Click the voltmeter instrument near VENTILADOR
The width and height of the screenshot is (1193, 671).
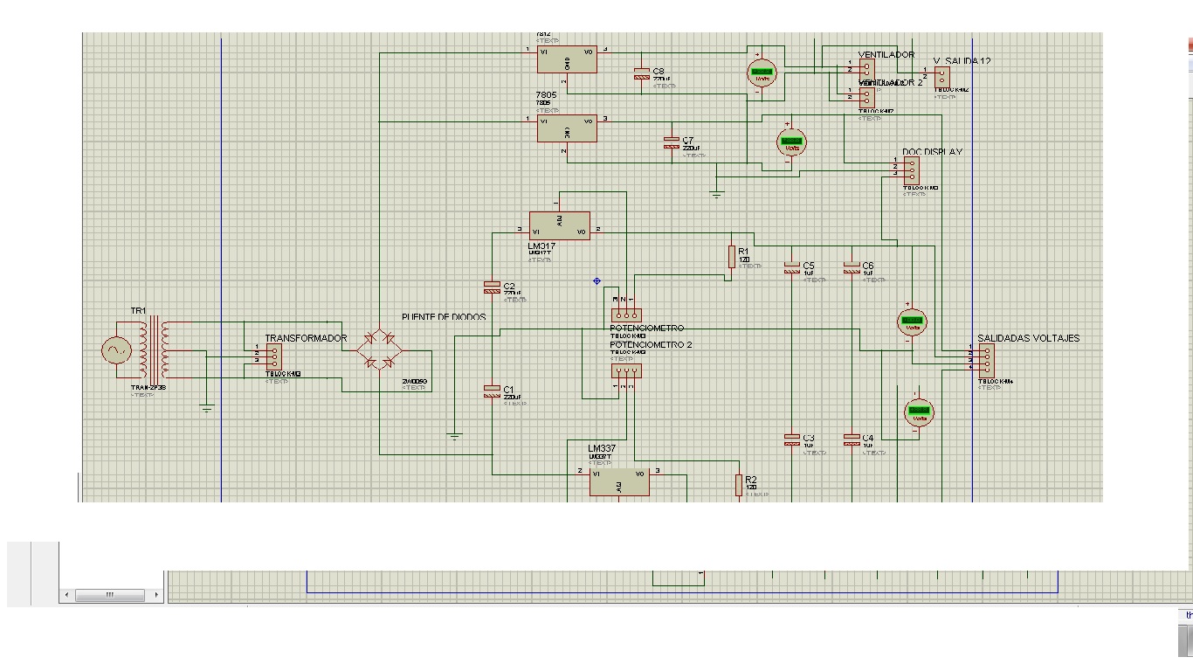coord(761,73)
